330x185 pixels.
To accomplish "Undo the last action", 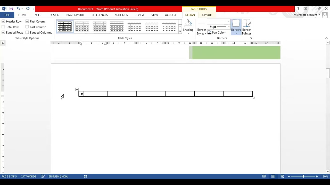I will [x=18, y=9].
